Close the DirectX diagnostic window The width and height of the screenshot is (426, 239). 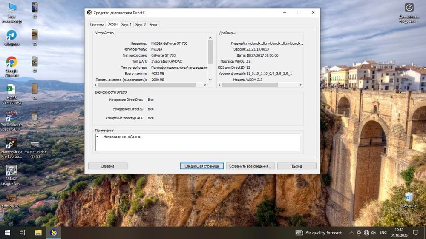tap(313, 12)
